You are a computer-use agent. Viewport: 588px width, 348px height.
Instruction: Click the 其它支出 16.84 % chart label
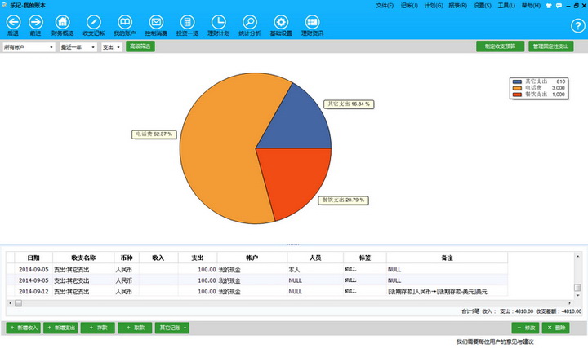[349, 104]
